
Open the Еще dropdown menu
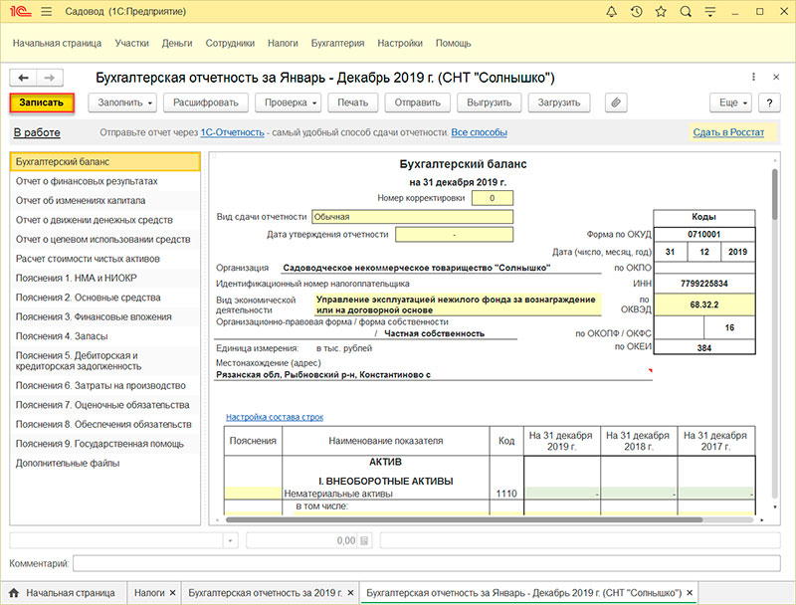point(730,102)
